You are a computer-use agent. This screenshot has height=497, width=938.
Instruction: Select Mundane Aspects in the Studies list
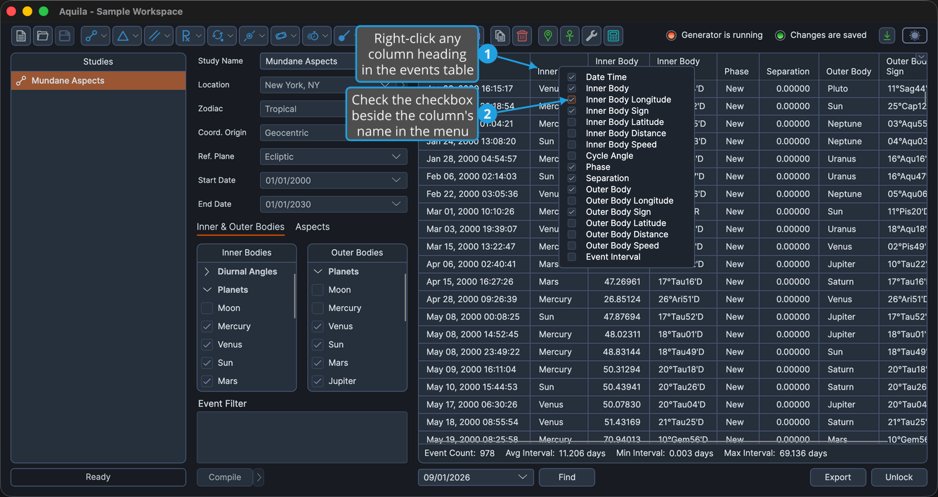coord(98,81)
